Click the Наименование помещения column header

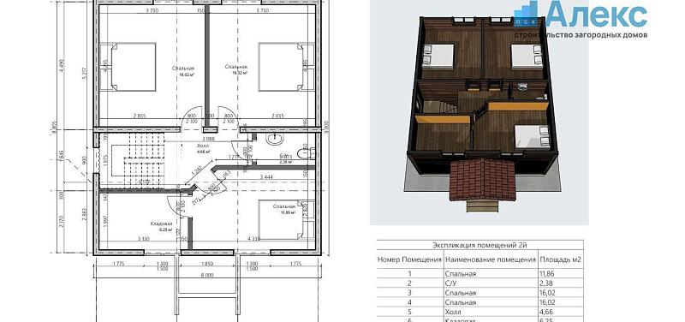(491, 259)
